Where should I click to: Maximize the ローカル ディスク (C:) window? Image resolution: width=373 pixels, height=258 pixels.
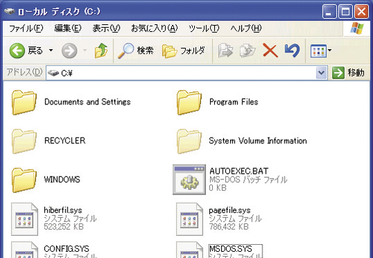pyautogui.click(x=345, y=11)
